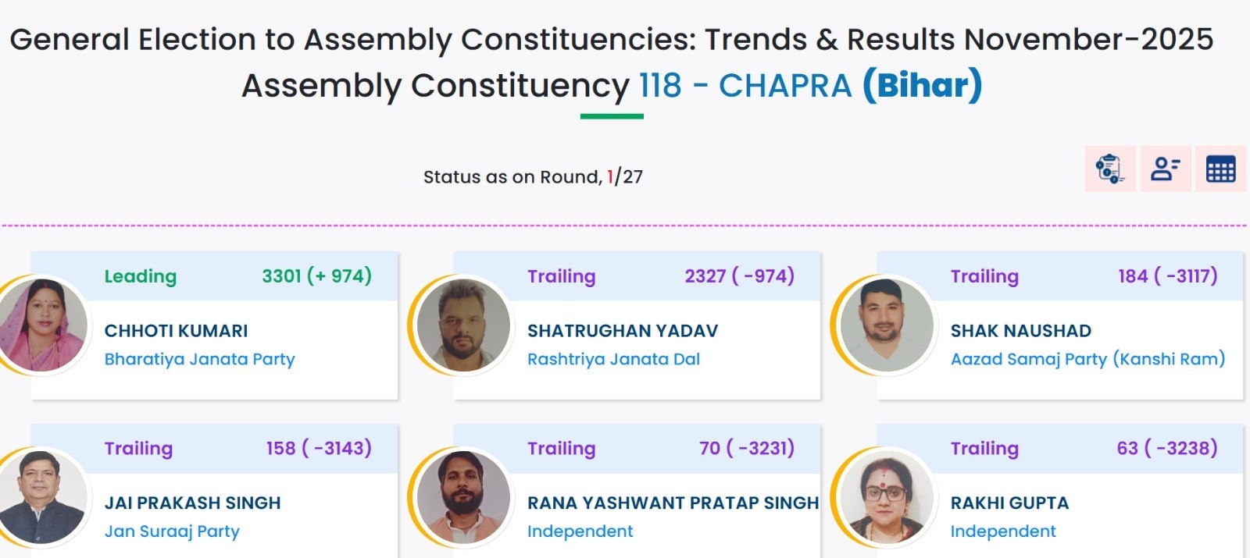
Task: Open the table grid view icon
Action: pos(1220,169)
